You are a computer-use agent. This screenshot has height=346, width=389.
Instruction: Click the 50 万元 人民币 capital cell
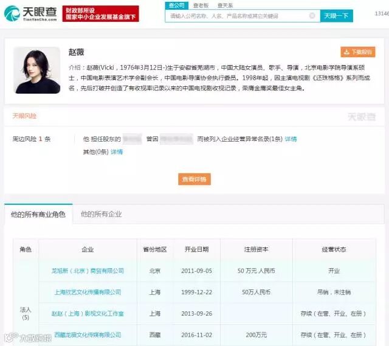(x=256, y=271)
